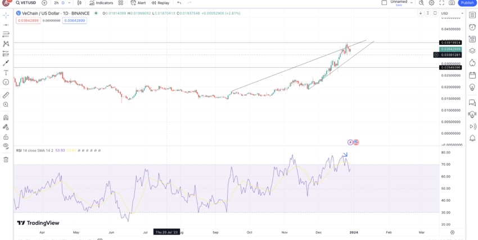Click the red sell price 0.03642899

(x=29, y=21)
